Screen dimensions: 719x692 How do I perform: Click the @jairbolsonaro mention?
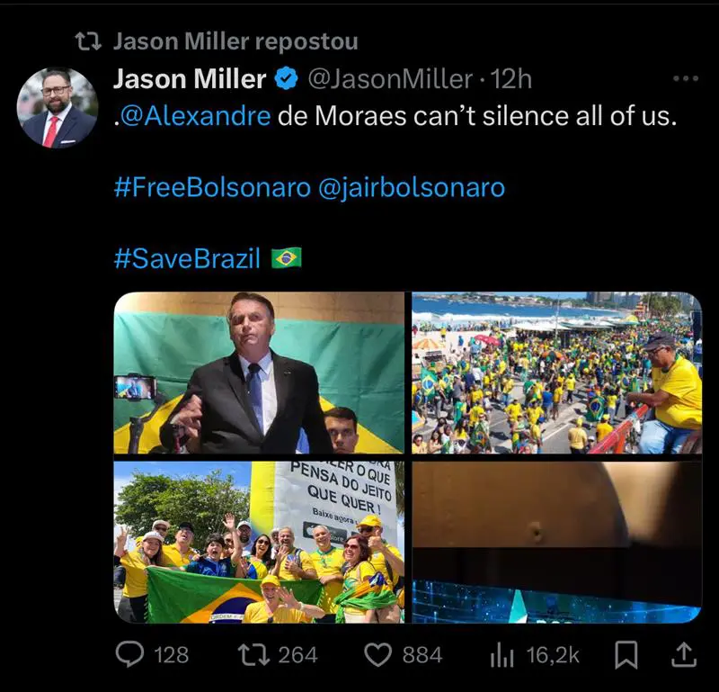(412, 188)
